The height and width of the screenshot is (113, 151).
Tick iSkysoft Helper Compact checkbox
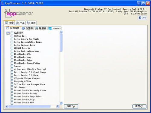[x=12, y=78]
